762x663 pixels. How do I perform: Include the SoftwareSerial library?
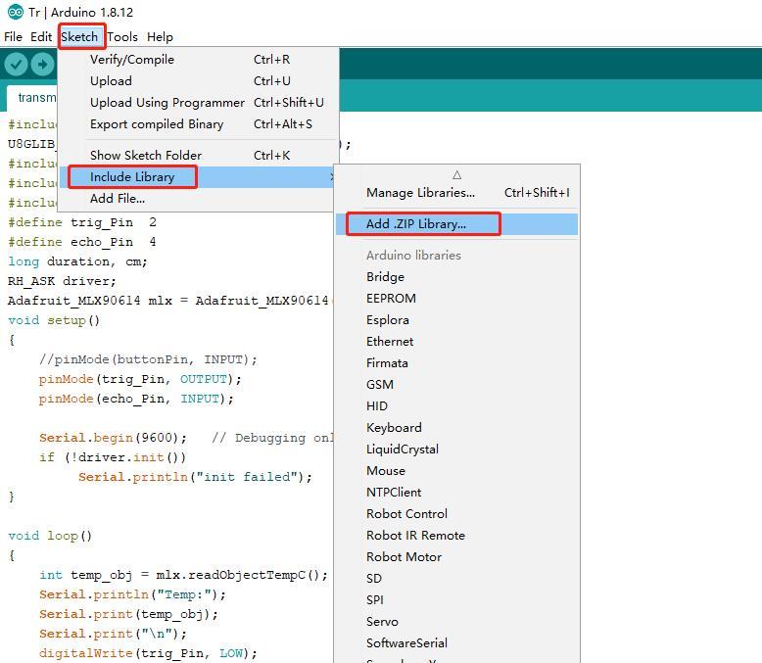click(x=456, y=643)
